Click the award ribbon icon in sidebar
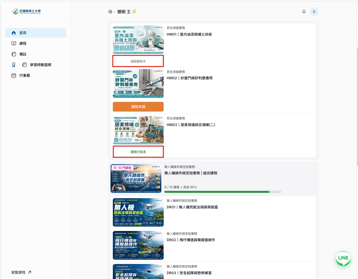 14,65
